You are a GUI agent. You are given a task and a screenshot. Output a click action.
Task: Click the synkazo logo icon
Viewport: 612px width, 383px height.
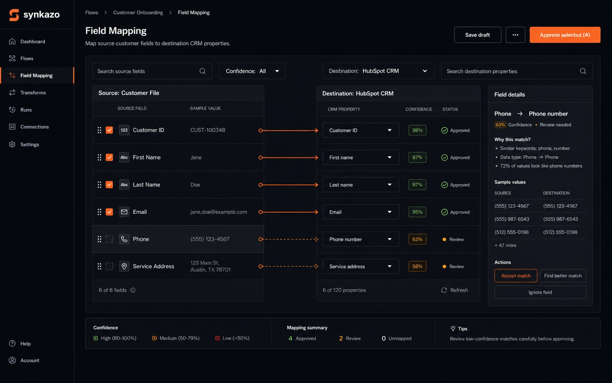14,15
